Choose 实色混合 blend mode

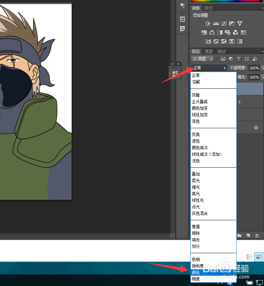point(213,213)
